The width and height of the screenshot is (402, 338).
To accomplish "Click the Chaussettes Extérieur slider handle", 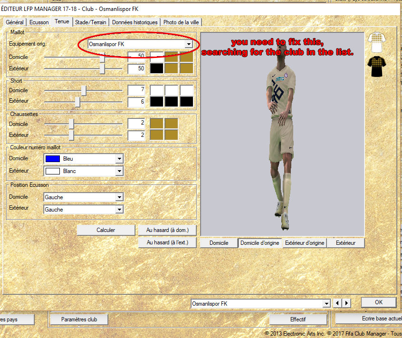I will pyautogui.click(x=72, y=135).
